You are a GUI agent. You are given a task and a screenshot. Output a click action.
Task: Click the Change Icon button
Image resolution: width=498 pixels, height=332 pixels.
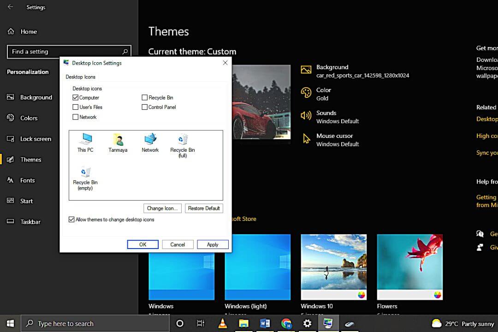click(162, 208)
